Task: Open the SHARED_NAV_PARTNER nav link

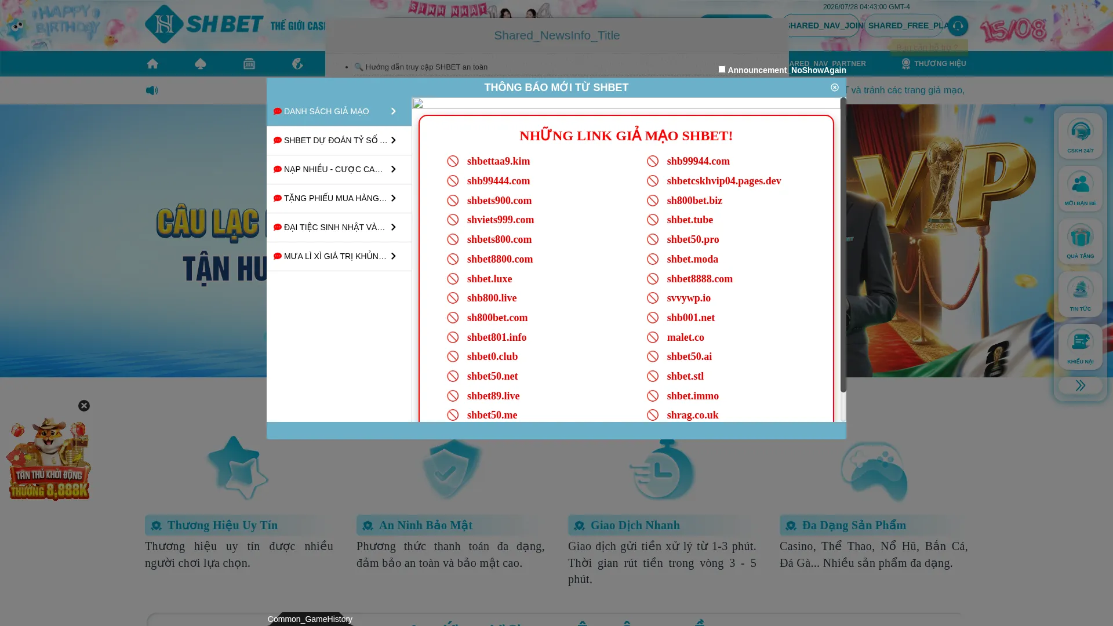Action: click(x=827, y=64)
